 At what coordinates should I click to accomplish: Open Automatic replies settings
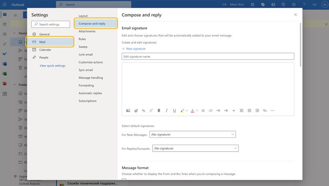pyautogui.click(x=90, y=93)
